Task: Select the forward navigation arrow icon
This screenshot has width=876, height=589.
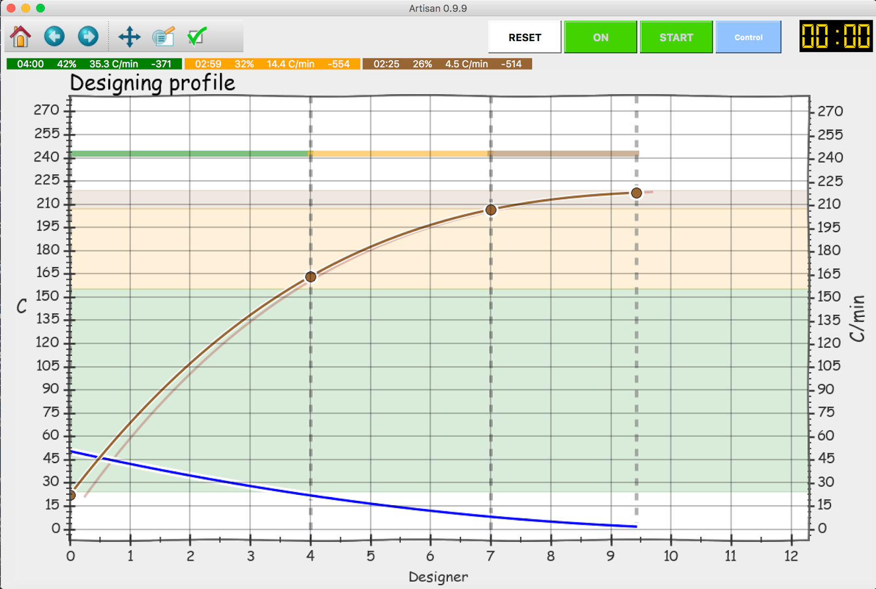Action: click(88, 36)
